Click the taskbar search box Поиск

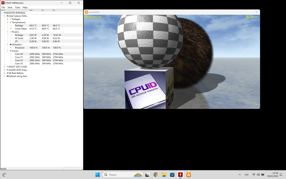[x=123, y=175]
